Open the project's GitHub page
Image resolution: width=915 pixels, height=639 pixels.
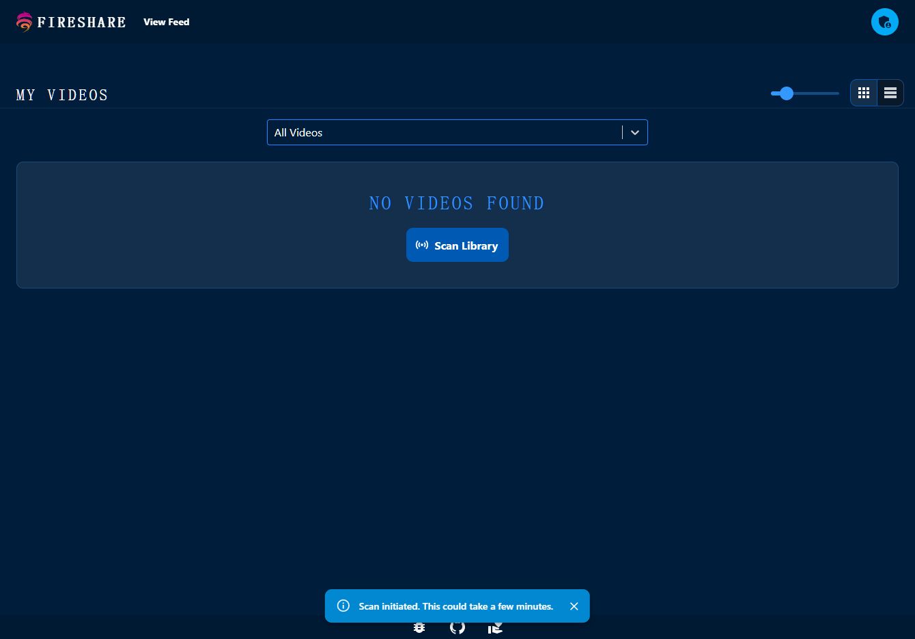[457, 627]
